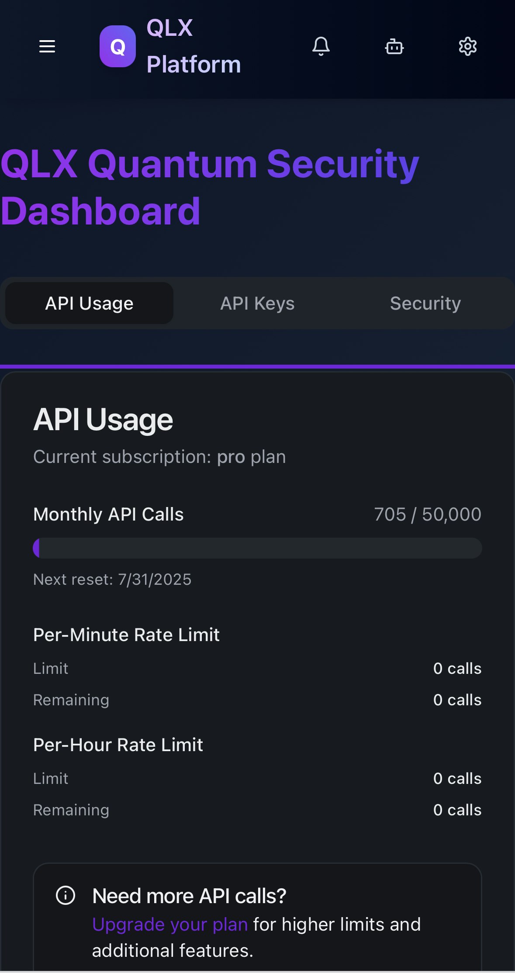
Task: Open the robot assistant icon
Action: [394, 46]
